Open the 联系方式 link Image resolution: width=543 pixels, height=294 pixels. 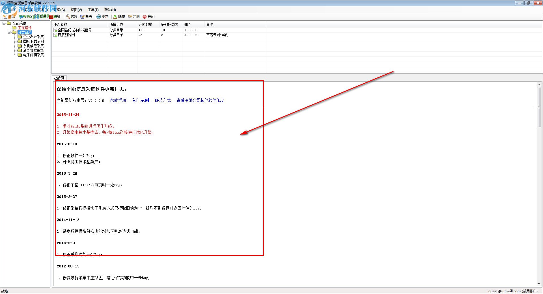click(x=163, y=100)
